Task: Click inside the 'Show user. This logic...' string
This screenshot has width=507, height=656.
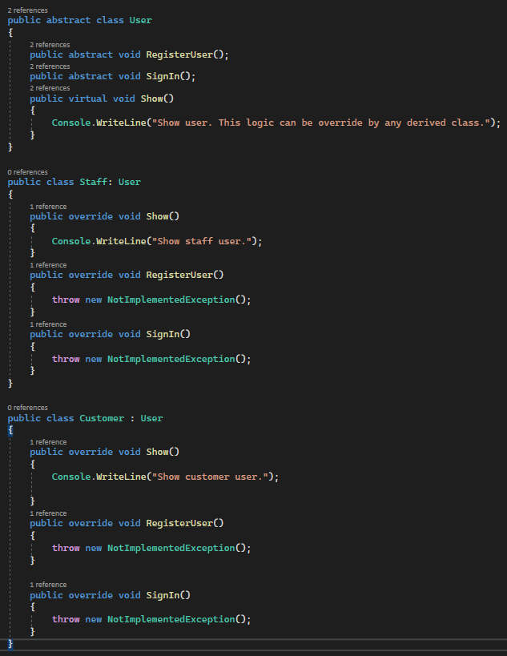Action: tap(321, 123)
